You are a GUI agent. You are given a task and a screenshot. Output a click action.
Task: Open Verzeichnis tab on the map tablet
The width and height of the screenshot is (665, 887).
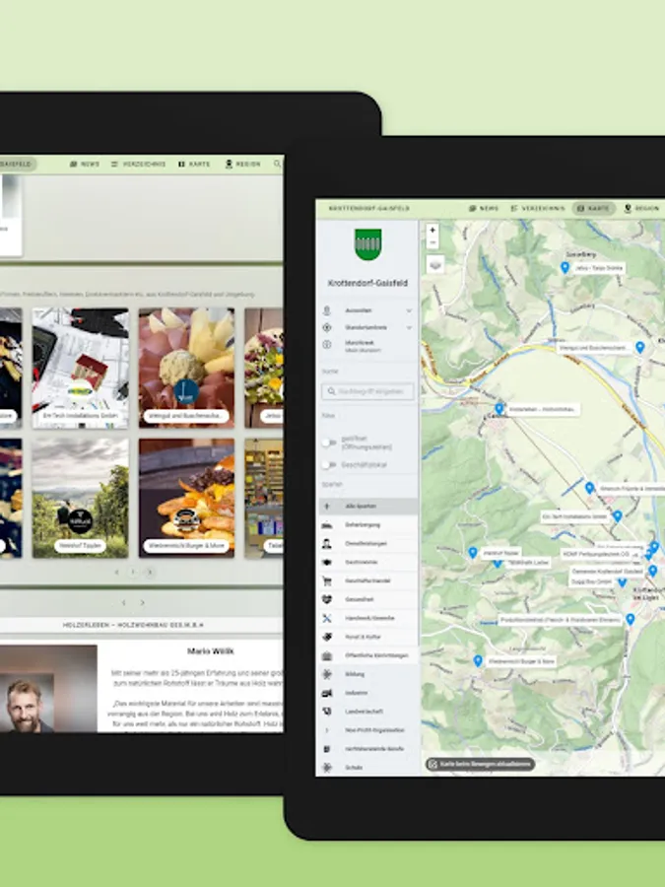(538, 209)
